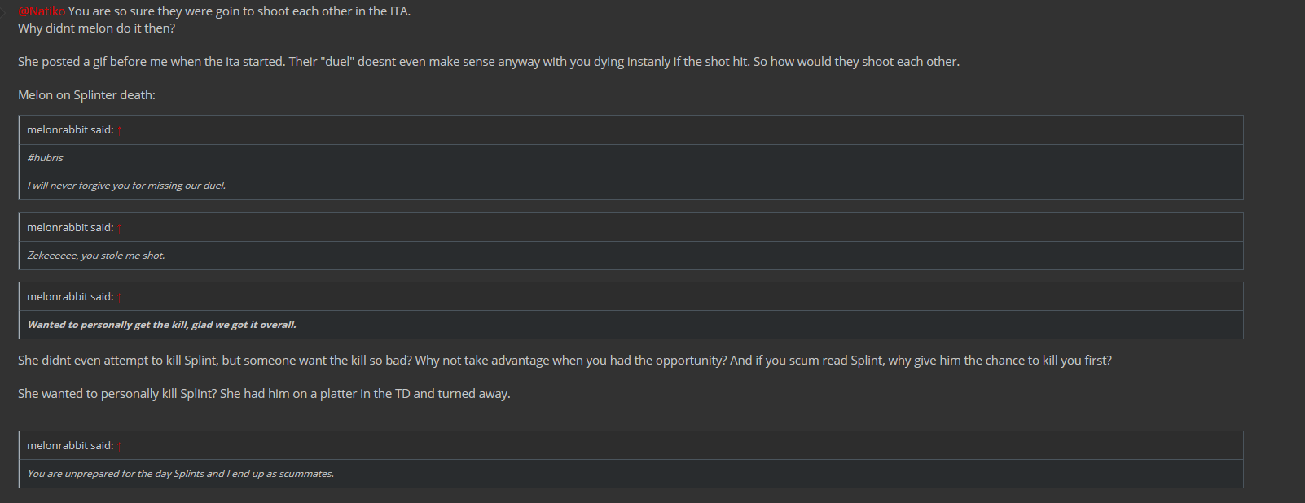
Task: Jump to original post via #hubris quote arrow
Action: 120,130
